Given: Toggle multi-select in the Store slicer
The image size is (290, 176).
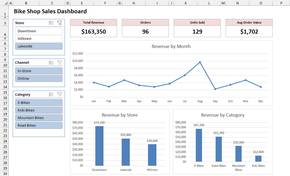Looking at the screenshot, I should [51, 23].
